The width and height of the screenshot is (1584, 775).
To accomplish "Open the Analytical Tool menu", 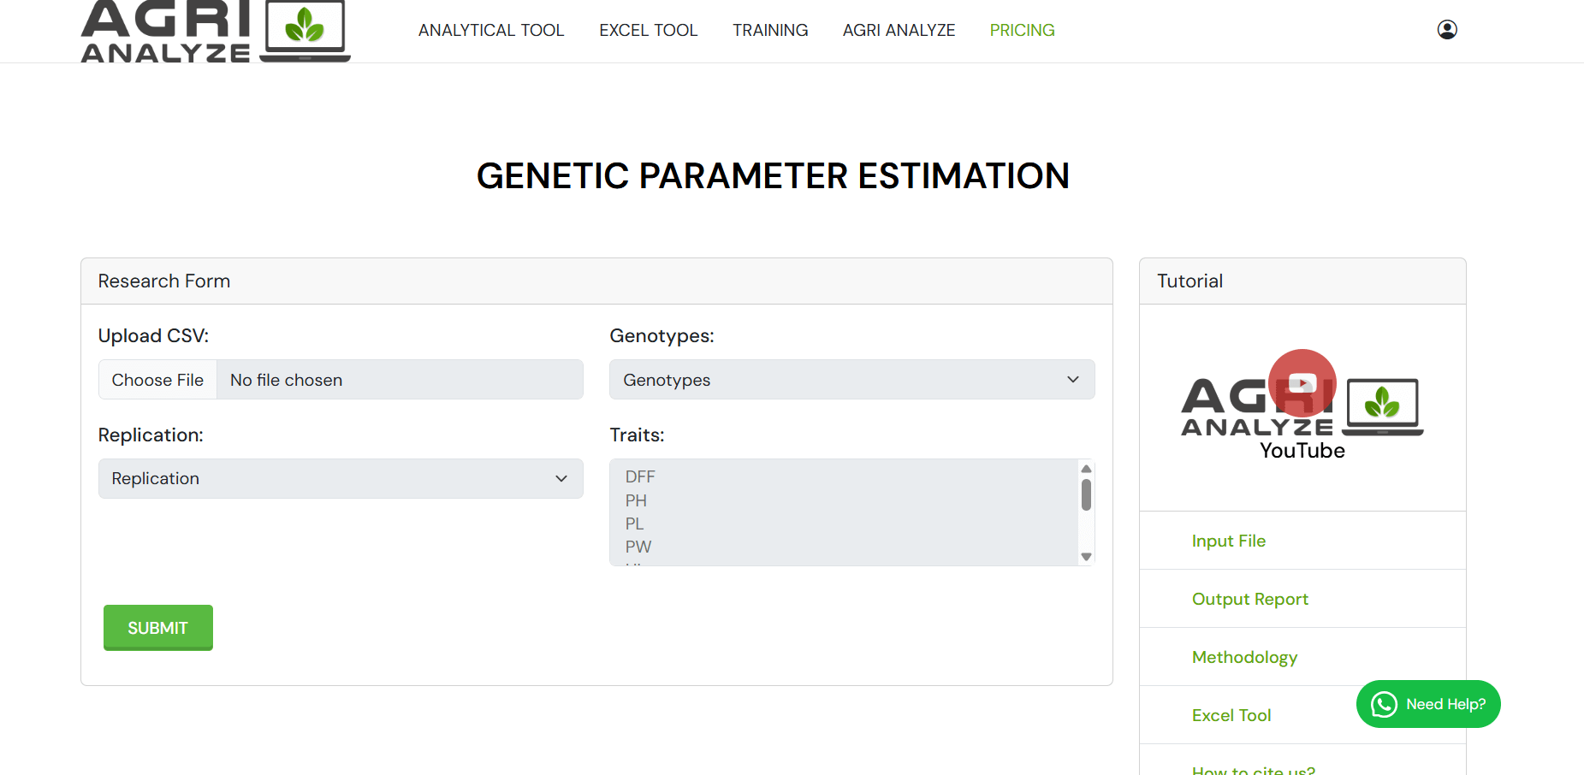I will tap(490, 31).
